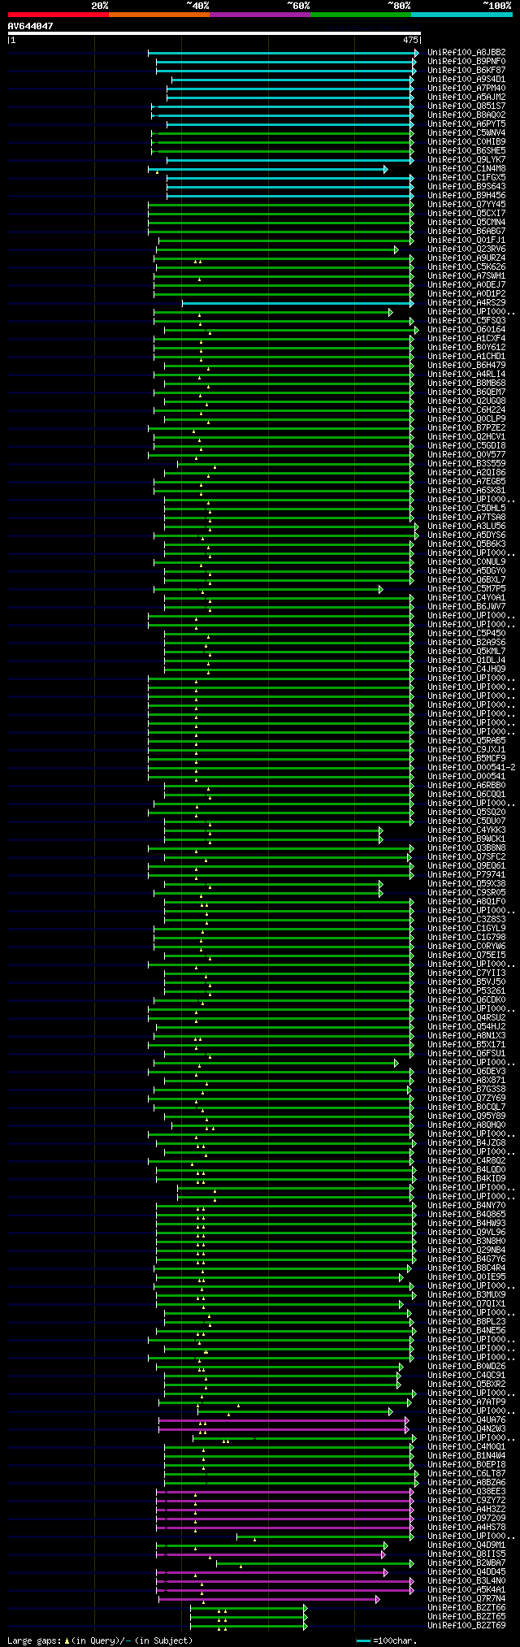This screenshot has height=1647, width=520.
Task: Select the UniRef100_B3S559 label
Action: tap(466, 463)
